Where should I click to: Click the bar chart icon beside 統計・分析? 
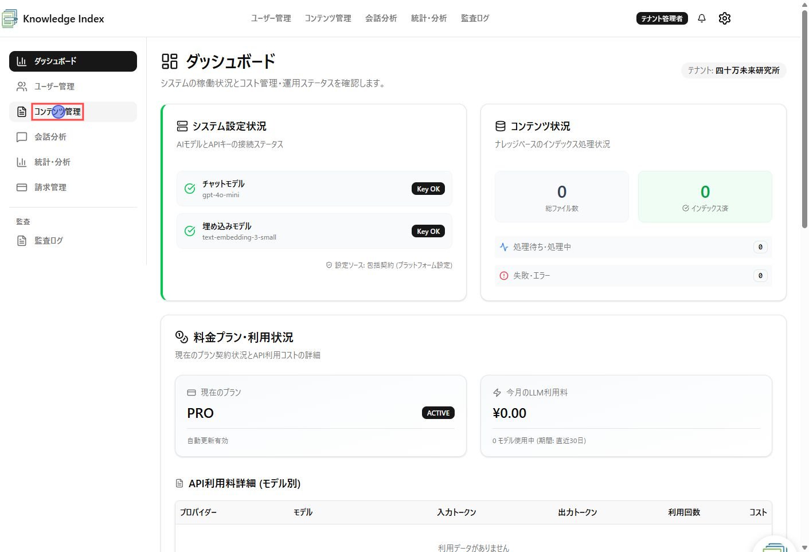click(22, 162)
